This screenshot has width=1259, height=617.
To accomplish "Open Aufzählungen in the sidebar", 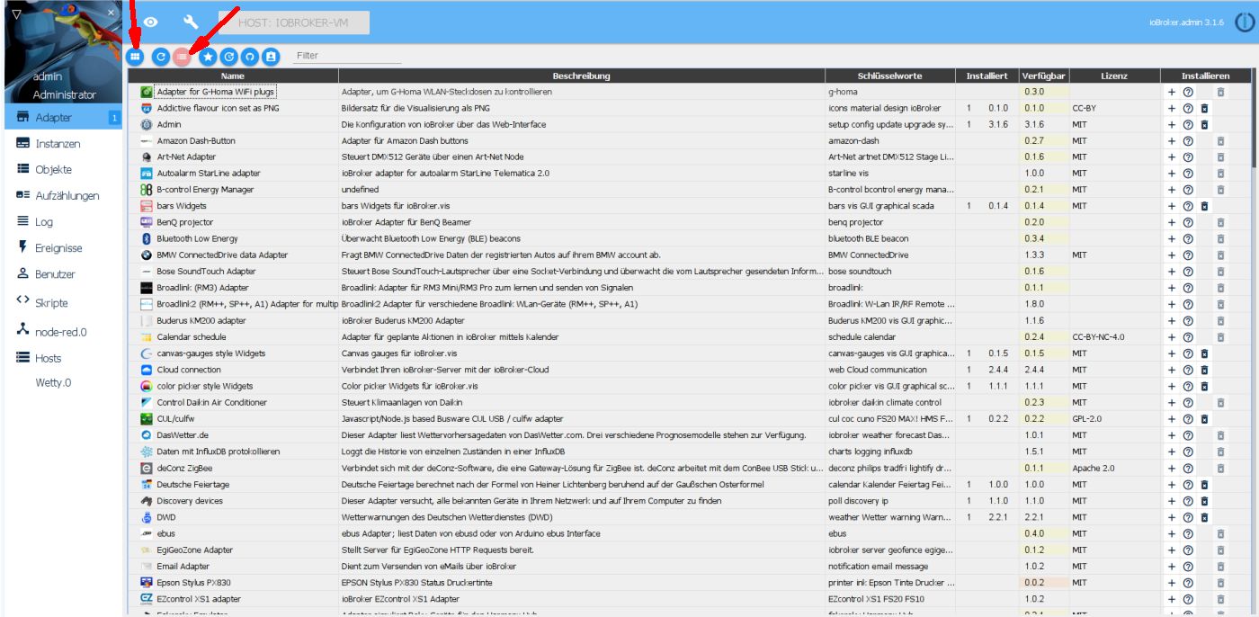I will (63, 195).
